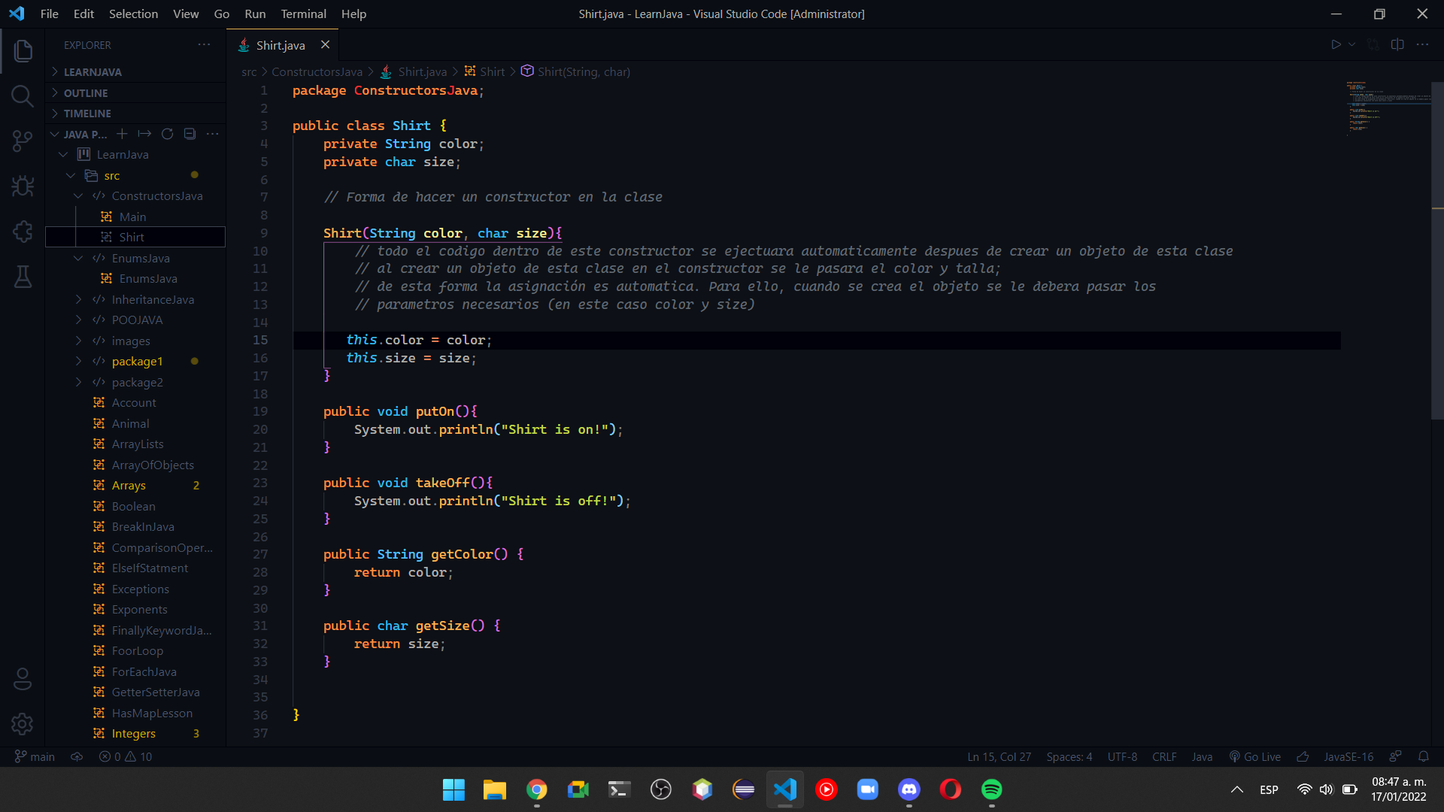
Task: Open the Run and Debug view
Action: coord(23,186)
